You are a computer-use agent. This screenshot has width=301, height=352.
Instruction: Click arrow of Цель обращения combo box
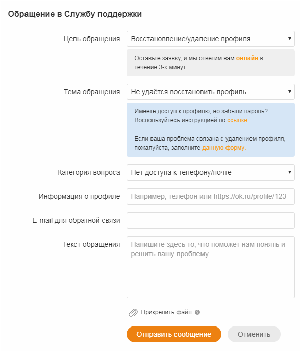tap(290, 39)
